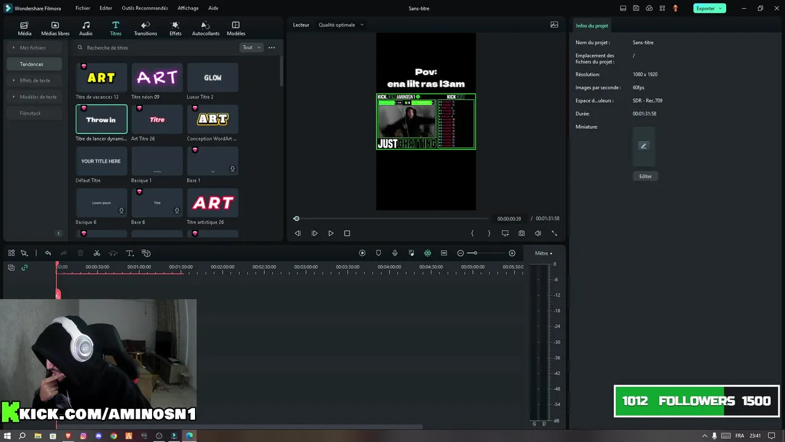Open the timeline layout grid icon
The height and width of the screenshot is (442, 785).
11,253
